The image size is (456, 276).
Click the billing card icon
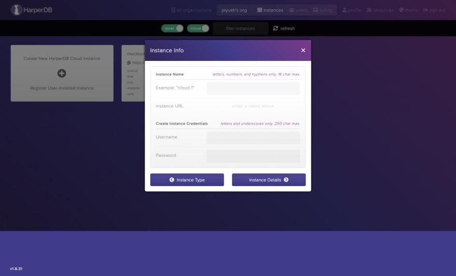click(x=315, y=10)
